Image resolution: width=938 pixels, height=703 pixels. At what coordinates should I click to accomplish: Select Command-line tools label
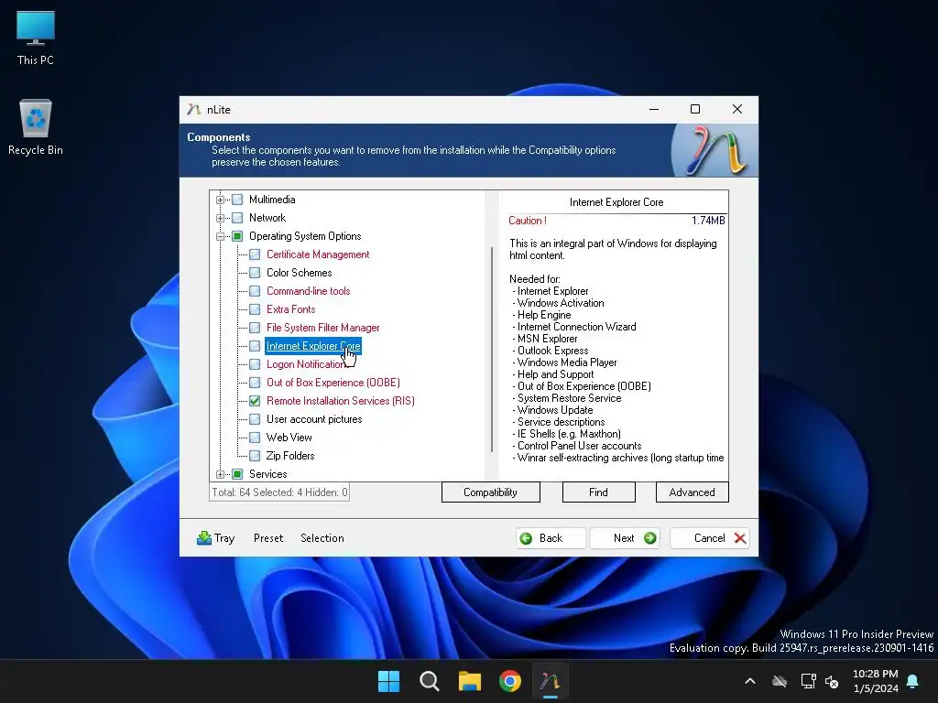(308, 291)
